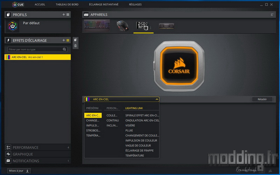The image size is (280, 175).
Task: Select the RAM memory device thumbnail
Action: (x=167, y=26)
